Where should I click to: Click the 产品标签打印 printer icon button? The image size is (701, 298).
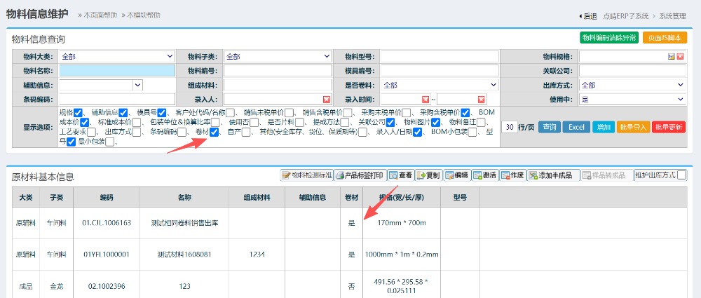click(360, 175)
